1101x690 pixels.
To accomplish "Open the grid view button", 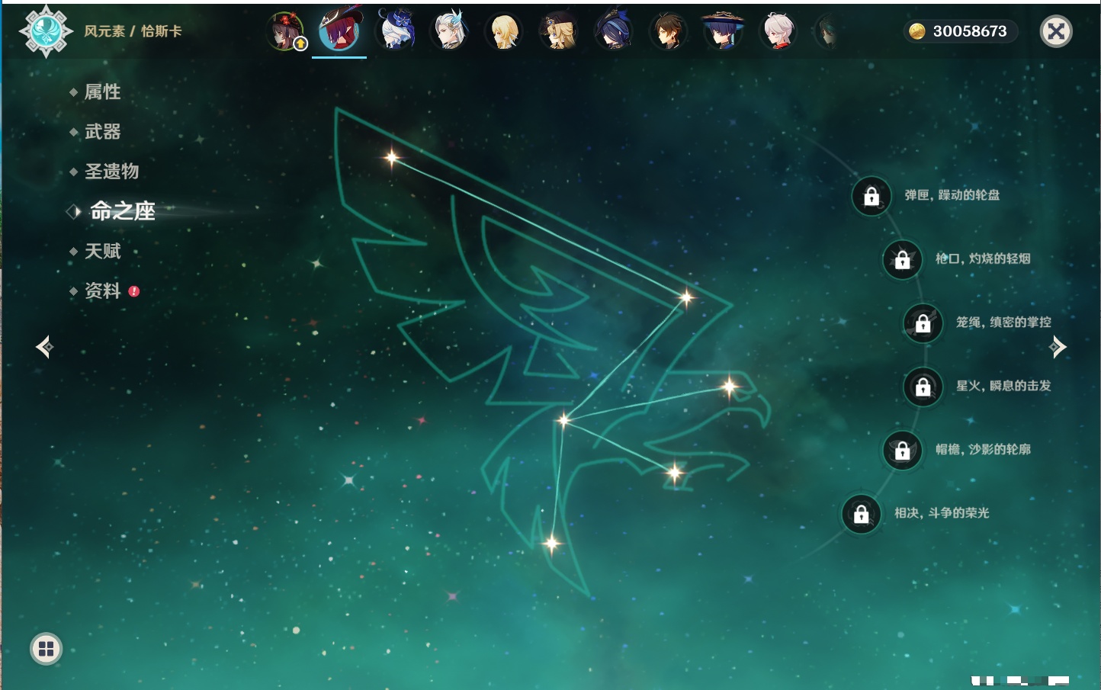I will tap(46, 649).
